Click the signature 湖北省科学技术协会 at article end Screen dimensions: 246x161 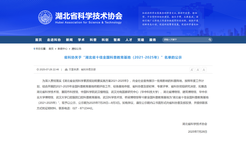pyautogui.click(x=195, y=124)
